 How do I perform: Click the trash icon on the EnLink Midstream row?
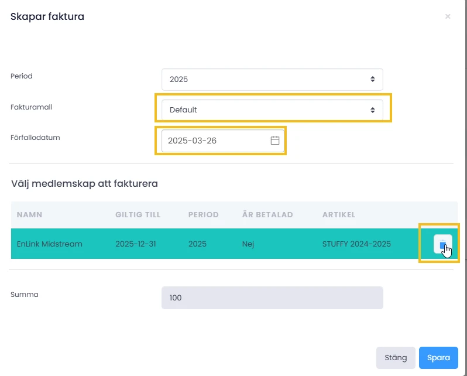point(442,244)
